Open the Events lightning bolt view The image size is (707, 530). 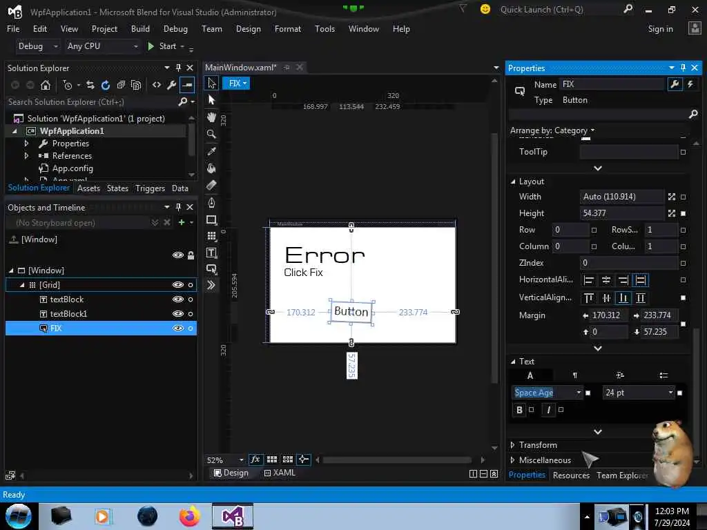pos(690,84)
